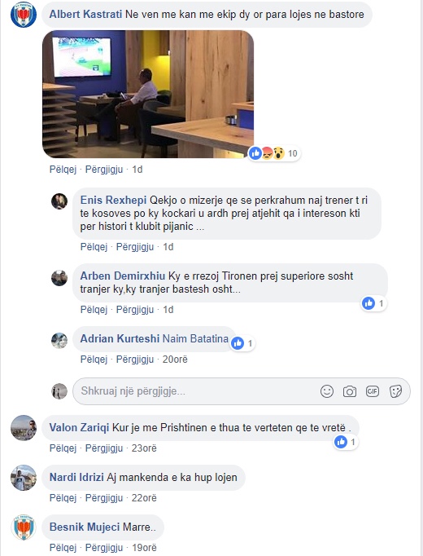The width and height of the screenshot is (423, 556).
Task: Open Nardi Idrizi's profile name link
Action: 76,477
